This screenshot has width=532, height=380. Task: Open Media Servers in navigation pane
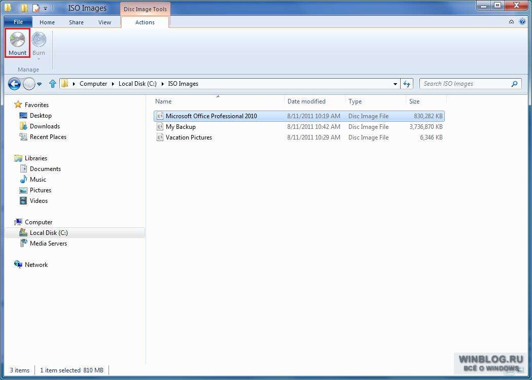pos(48,243)
